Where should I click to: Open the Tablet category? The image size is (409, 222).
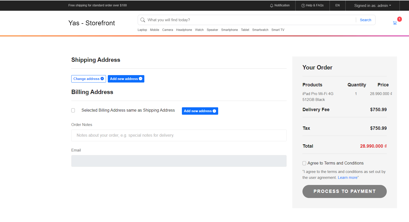tap(245, 30)
